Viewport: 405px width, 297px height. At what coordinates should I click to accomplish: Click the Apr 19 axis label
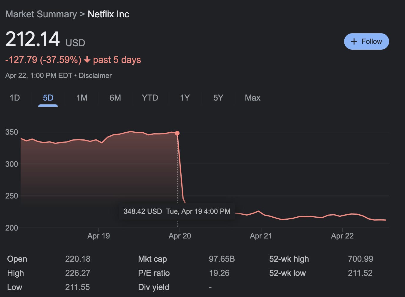99,236
